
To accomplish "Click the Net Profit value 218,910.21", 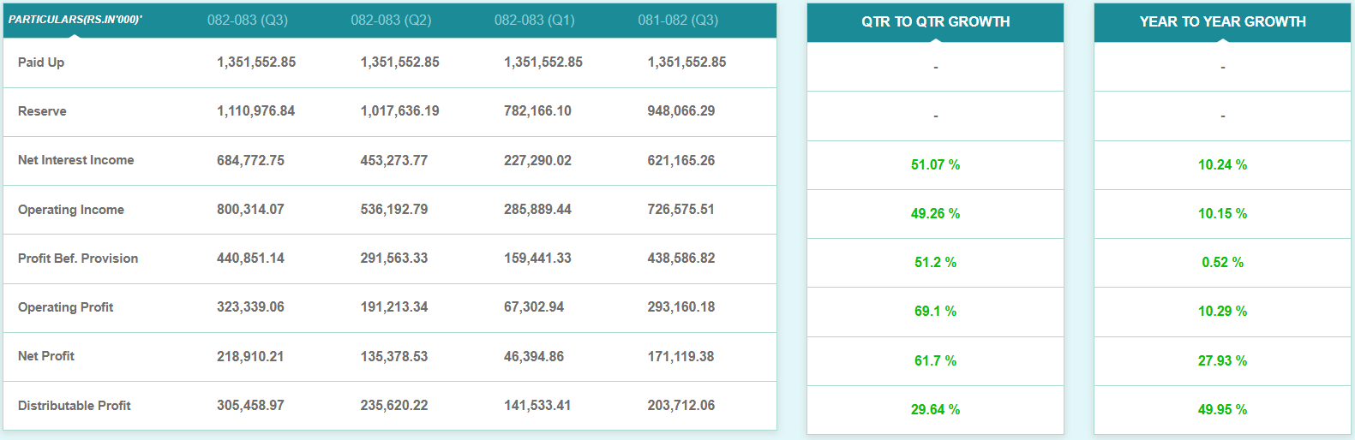I will click(250, 356).
